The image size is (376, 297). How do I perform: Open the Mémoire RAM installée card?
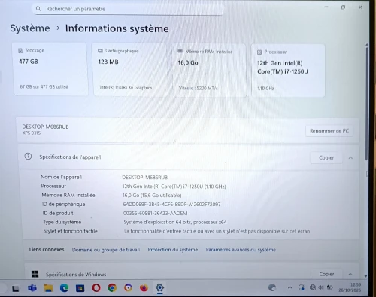210,70
